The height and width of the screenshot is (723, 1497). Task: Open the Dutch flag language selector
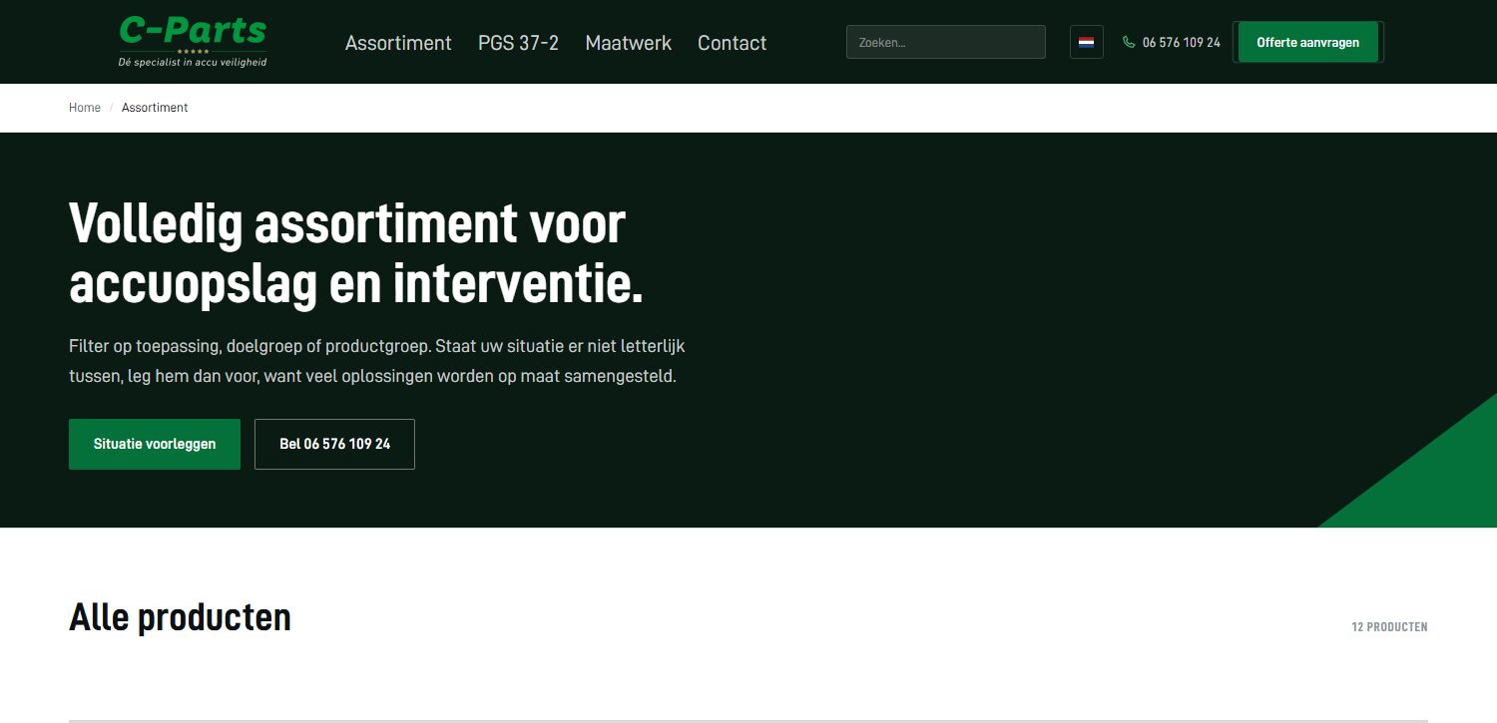pos(1087,42)
